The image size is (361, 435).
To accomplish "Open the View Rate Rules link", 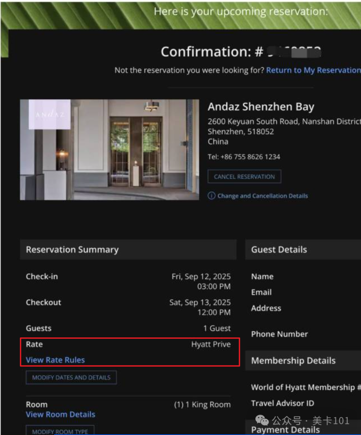I will click(55, 360).
